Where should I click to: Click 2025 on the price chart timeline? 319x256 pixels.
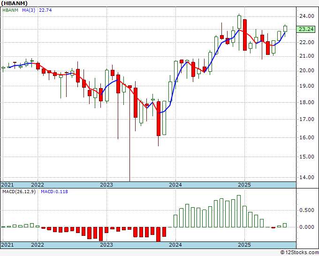244,185
